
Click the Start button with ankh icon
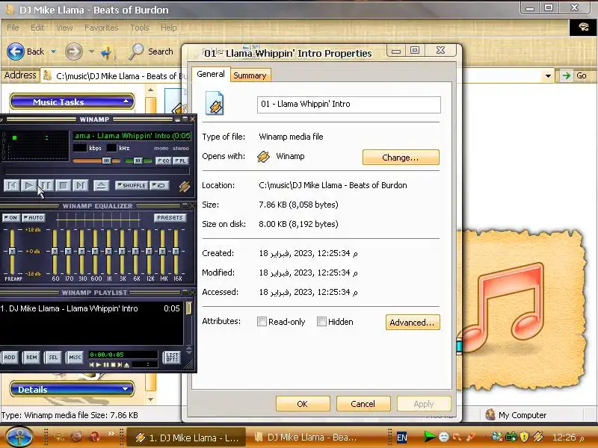coord(19,437)
